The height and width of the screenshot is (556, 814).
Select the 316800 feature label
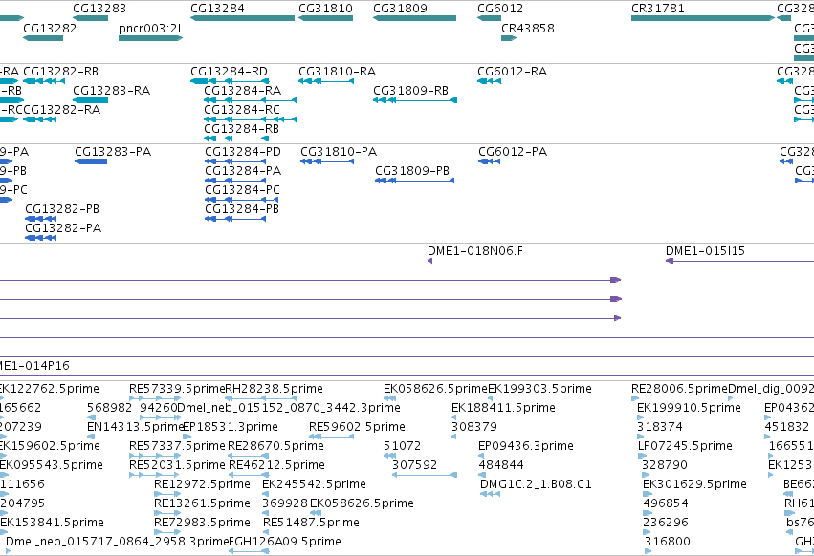click(668, 542)
